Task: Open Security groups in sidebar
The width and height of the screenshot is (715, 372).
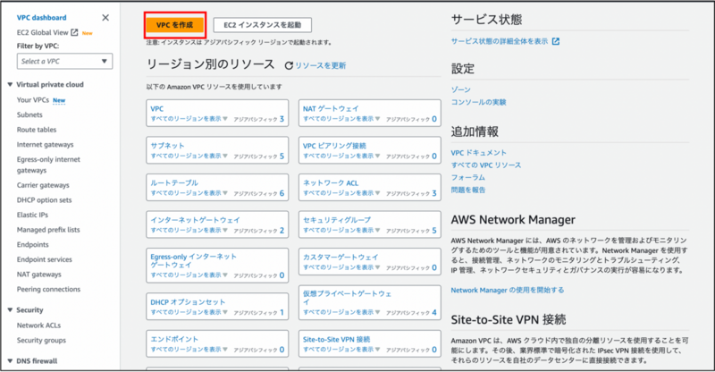Action: click(x=41, y=341)
